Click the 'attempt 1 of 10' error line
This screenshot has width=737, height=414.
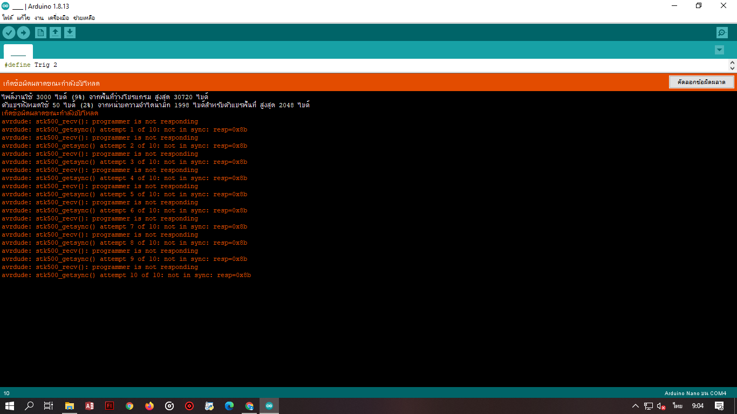pos(124,129)
